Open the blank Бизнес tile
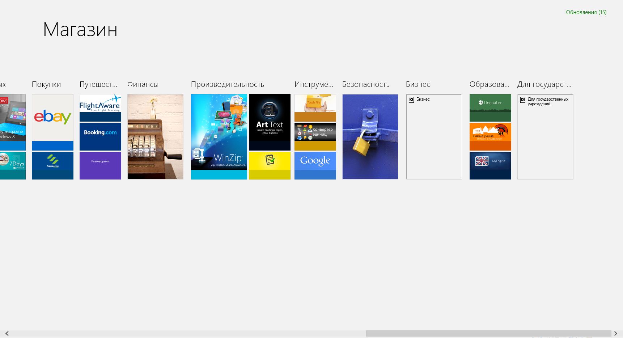 (x=434, y=137)
